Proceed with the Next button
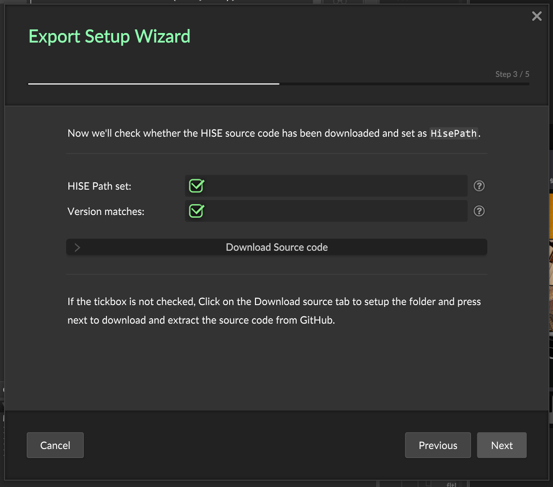Screen dimensions: 553x487 point(501,445)
